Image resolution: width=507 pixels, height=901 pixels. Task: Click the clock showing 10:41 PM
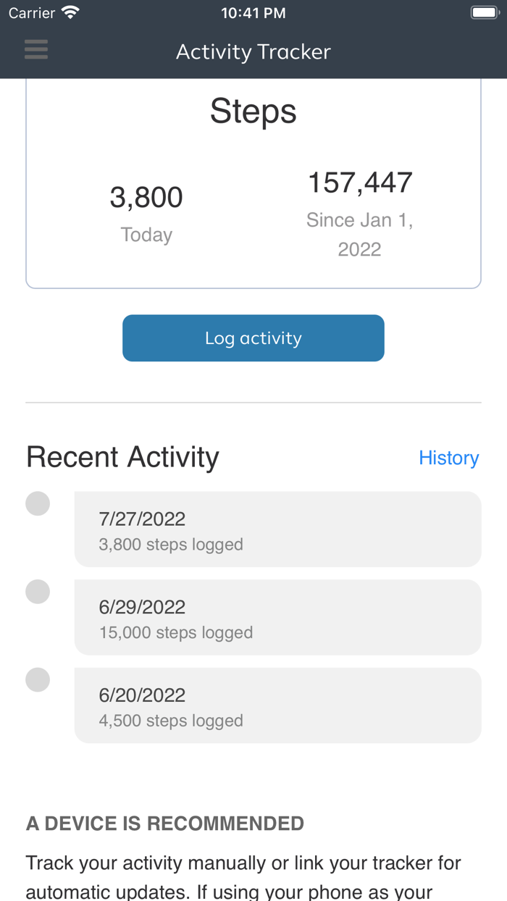253,11
